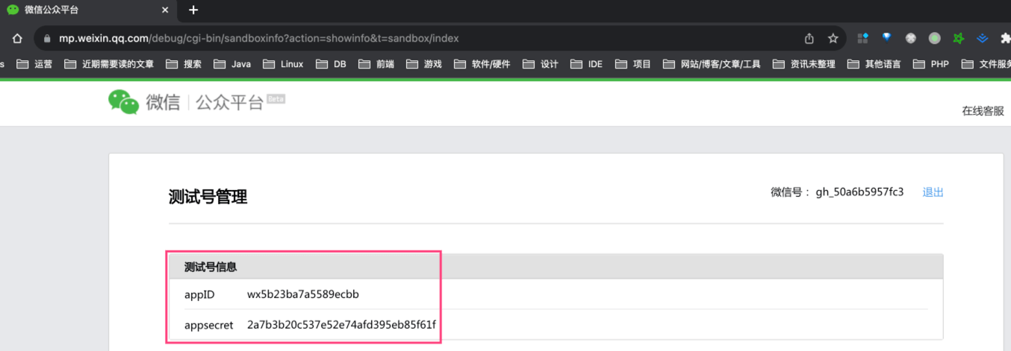Open the IDE bookmarks folder
The width and height of the screenshot is (1011, 351).
[586, 64]
